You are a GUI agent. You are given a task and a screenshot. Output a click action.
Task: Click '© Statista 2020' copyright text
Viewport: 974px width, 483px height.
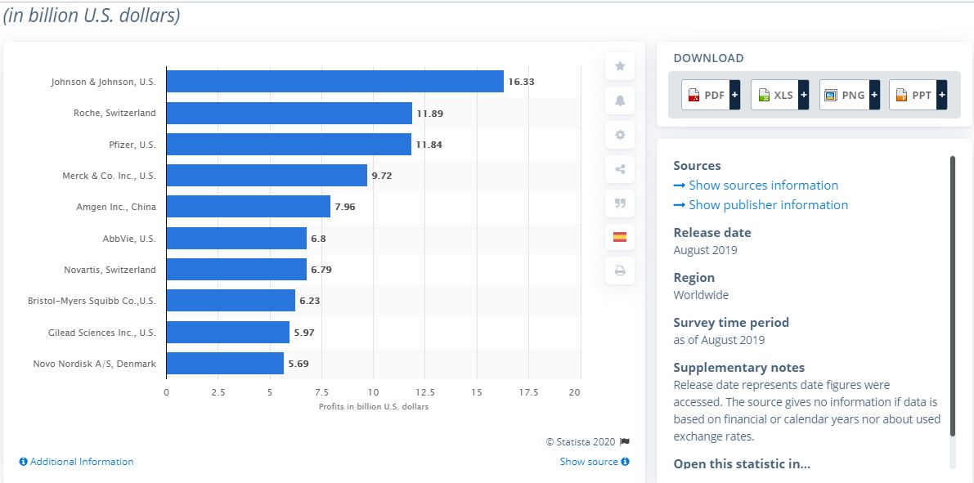pyautogui.click(x=581, y=442)
